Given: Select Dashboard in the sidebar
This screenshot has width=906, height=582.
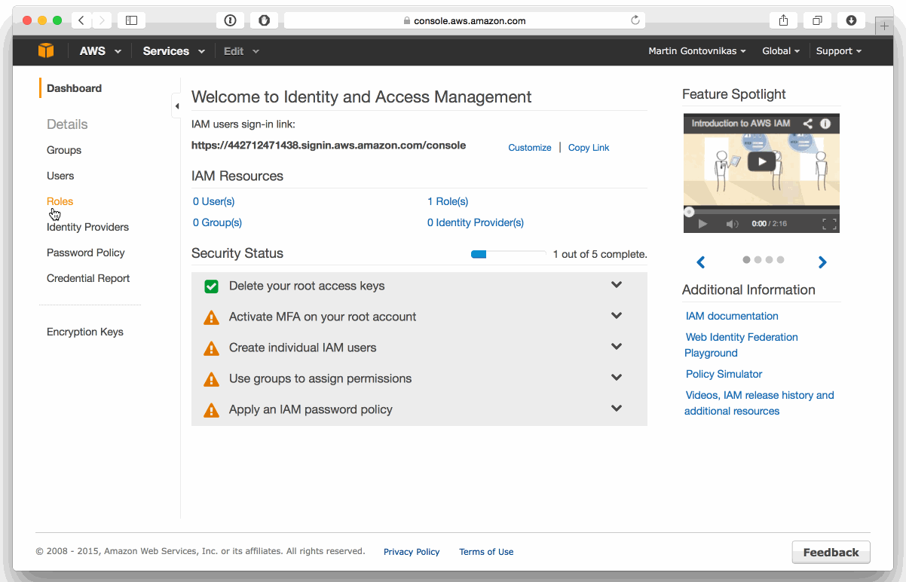Looking at the screenshot, I should pyautogui.click(x=74, y=88).
